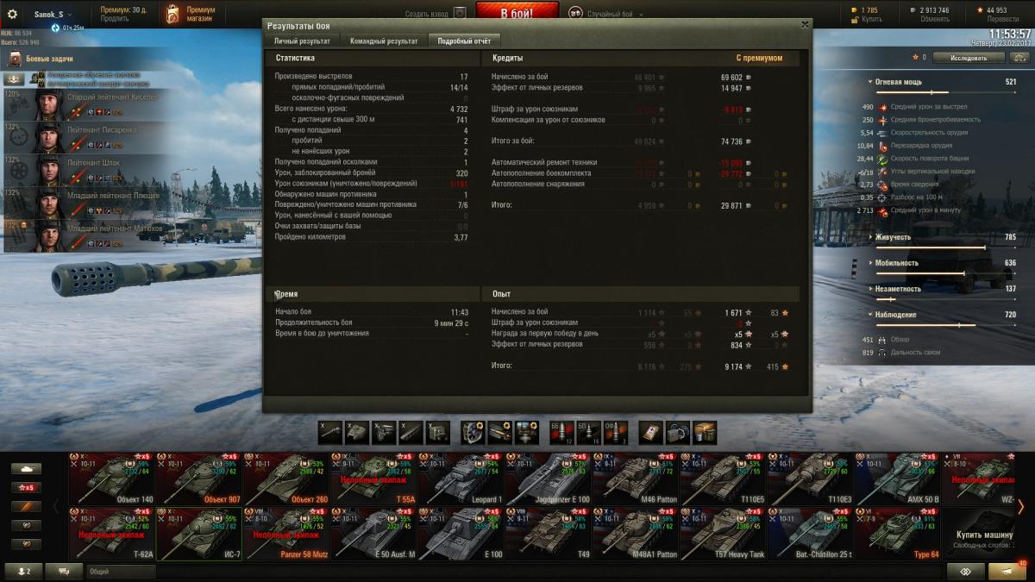Click the second ammunition shell slot
This screenshot has width=1035, height=582.
tap(588, 432)
